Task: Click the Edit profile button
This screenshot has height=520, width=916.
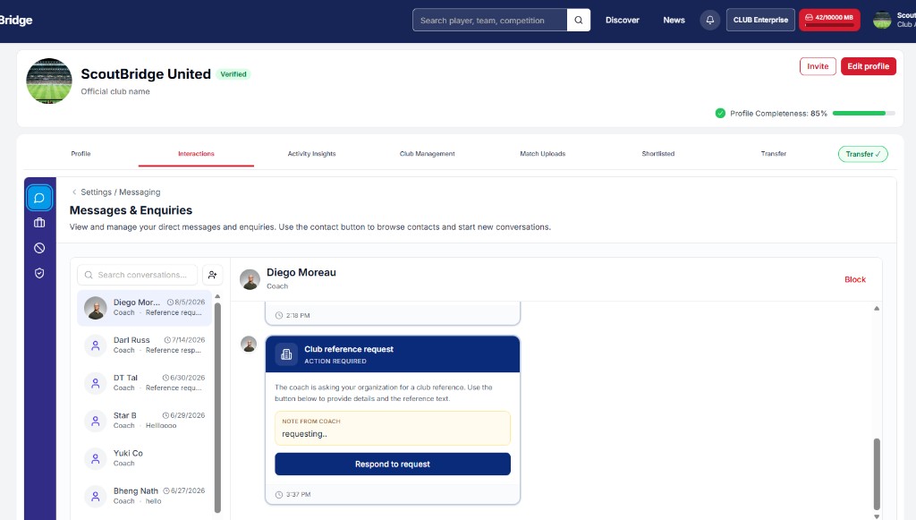Action: pyautogui.click(x=868, y=66)
